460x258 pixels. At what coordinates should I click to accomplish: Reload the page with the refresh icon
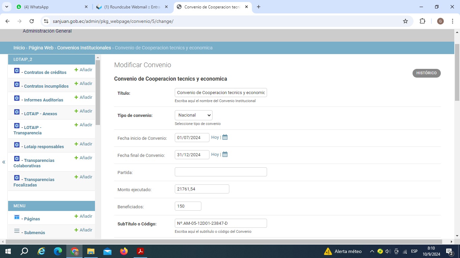coord(32,21)
